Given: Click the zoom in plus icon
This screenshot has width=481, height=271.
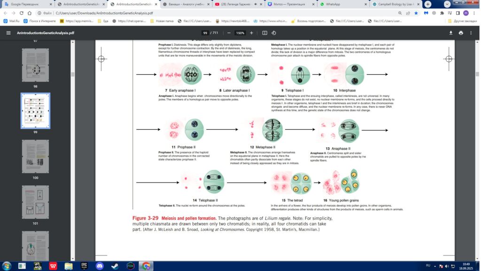Looking at the screenshot, I should (x=251, y=33).
